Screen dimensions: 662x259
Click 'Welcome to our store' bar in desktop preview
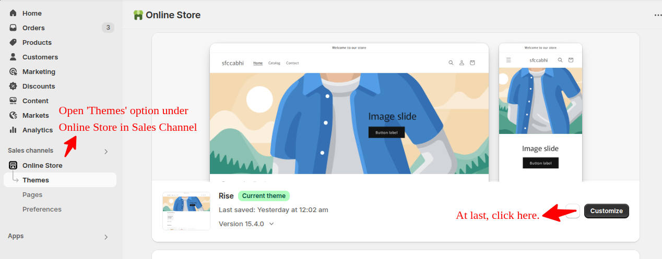tap(349, 47)
